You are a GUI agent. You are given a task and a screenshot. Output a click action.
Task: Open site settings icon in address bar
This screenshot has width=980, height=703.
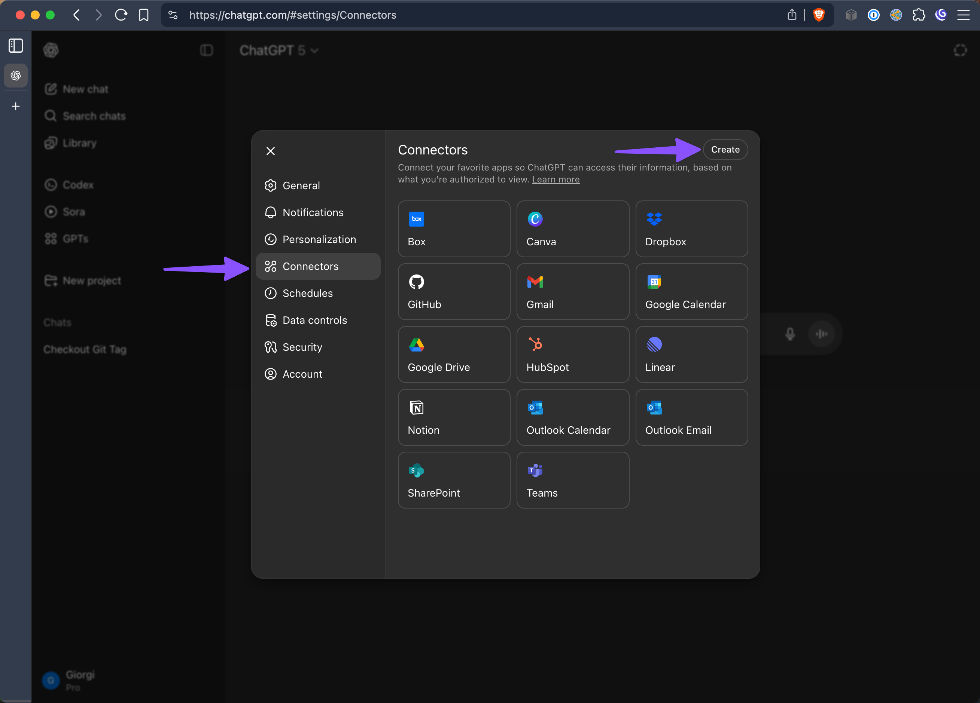173,15
